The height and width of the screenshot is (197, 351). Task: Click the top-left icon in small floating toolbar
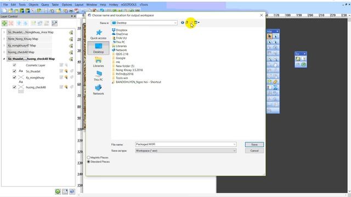298,59
